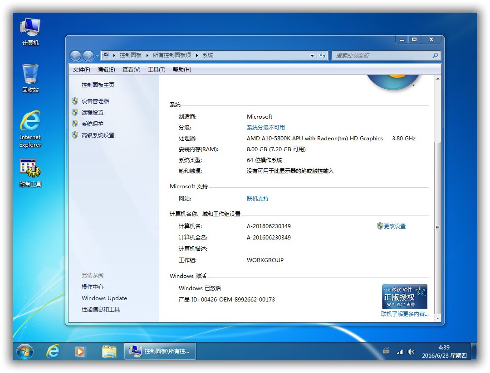Open the 附带工具 desktop icon
This screenshot has height=373, width=490.
tap(30, 173)
